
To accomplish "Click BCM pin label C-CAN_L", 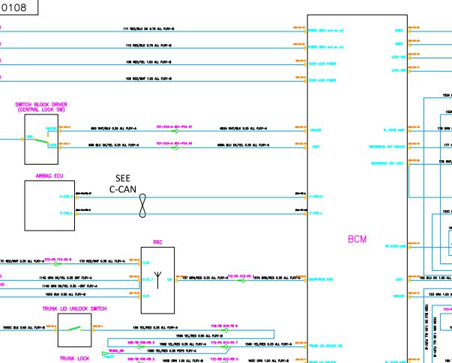I will point(316,213).
